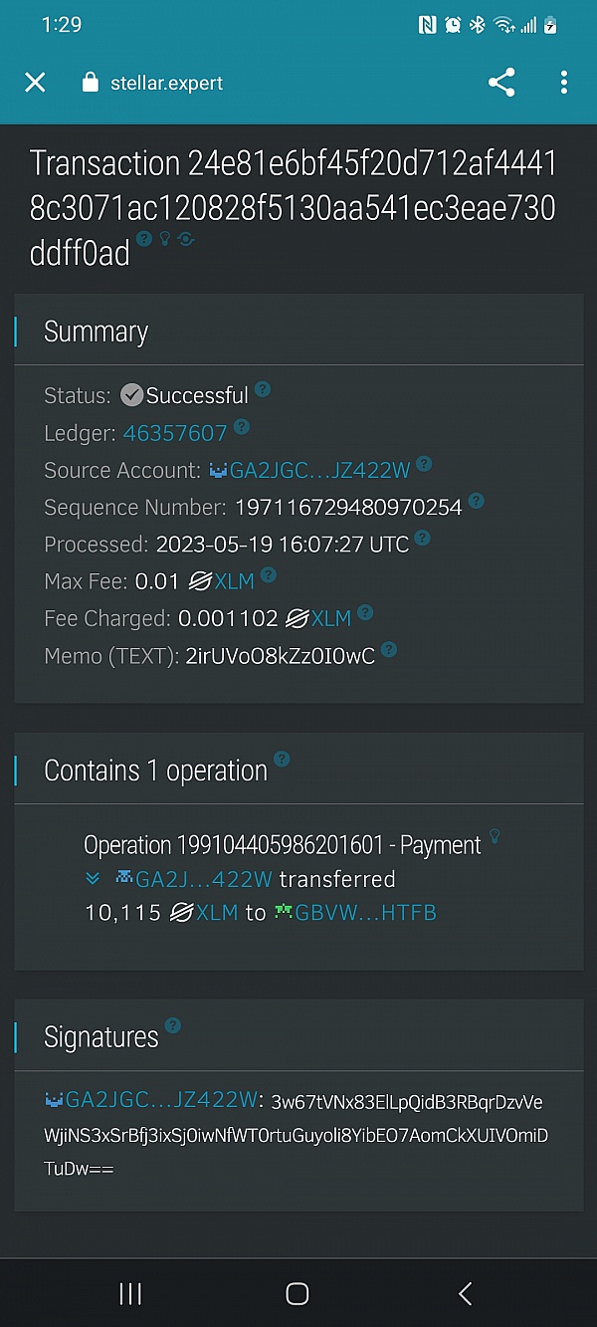Click help icon next to Sequence Number
The width and height of the screenshot is (597, 1327).
(x=477, y=501)
